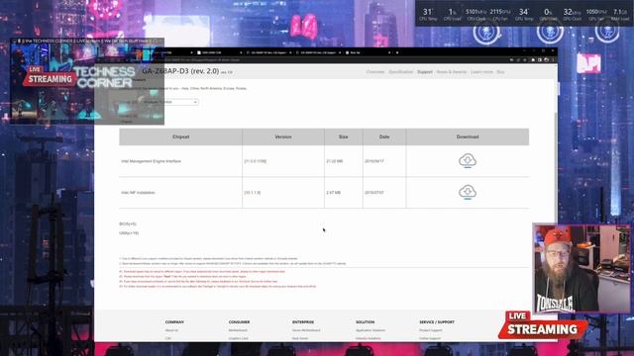The image size is (634, 356).
Task: Click the webcam overlay thumbnail
Action: pos(581,268)
